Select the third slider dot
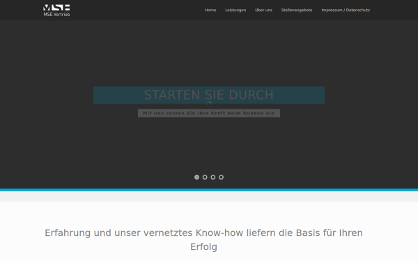418x261 pixels. [213, 177]
